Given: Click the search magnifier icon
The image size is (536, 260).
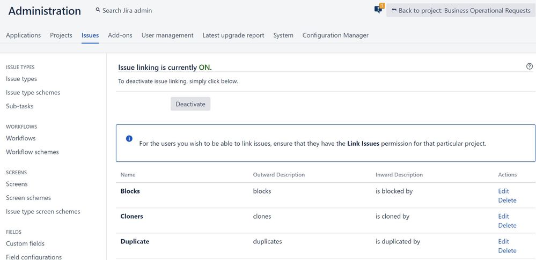Looking at the screenshot, I should click(98, 10).
